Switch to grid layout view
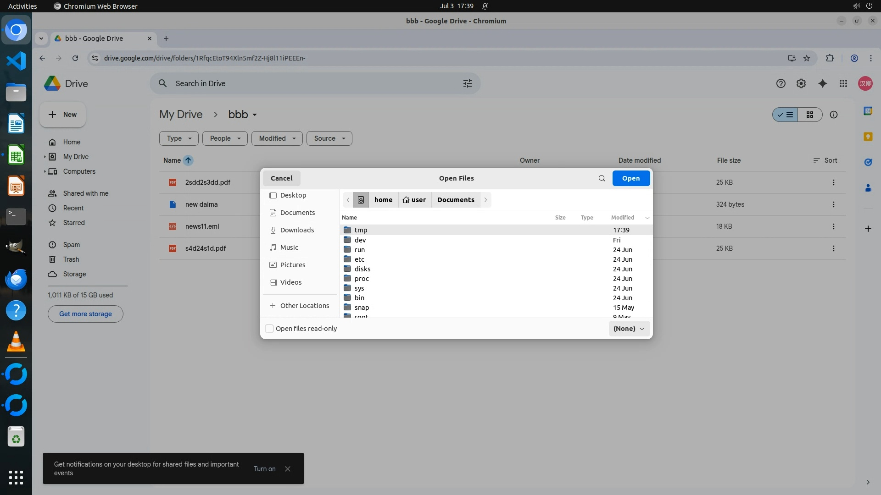881x495 pixels. pyautogui.click(x=809, y=115)
